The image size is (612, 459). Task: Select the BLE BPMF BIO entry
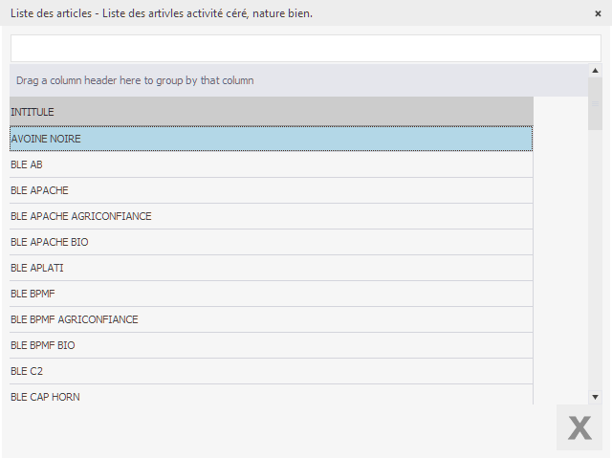coord(271,345)
